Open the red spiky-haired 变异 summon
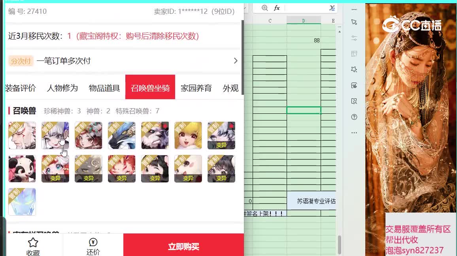 (122, 169)
